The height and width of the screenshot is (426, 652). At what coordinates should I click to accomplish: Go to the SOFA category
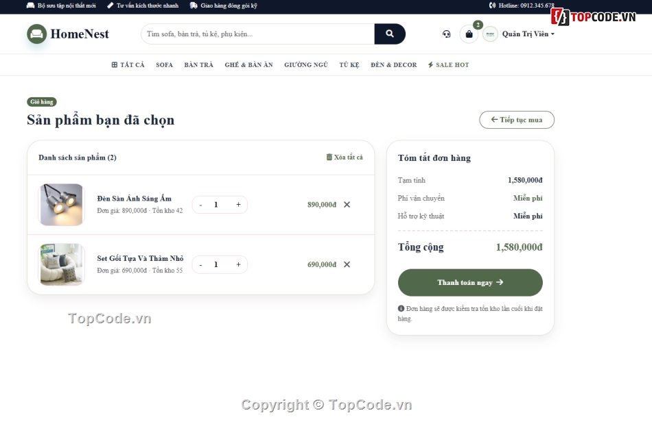pyautogui.click(x=164, y=64)
